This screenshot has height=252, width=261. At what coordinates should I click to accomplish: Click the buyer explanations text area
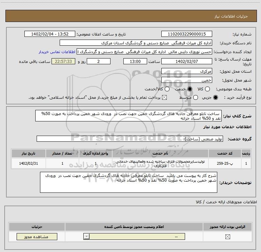(x=128, y=182)
